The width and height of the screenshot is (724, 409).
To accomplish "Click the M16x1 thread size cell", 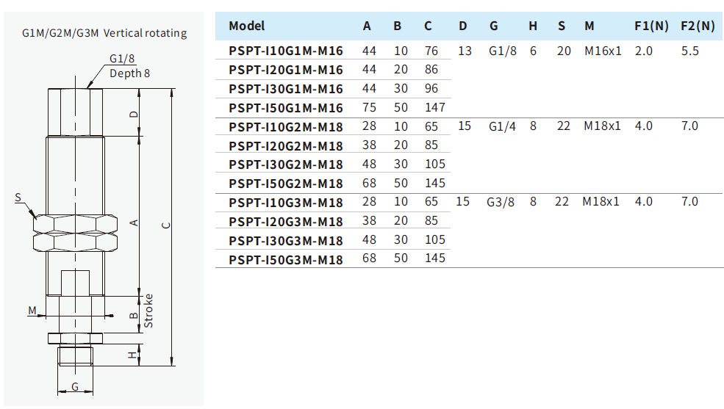I will (603, 51).
